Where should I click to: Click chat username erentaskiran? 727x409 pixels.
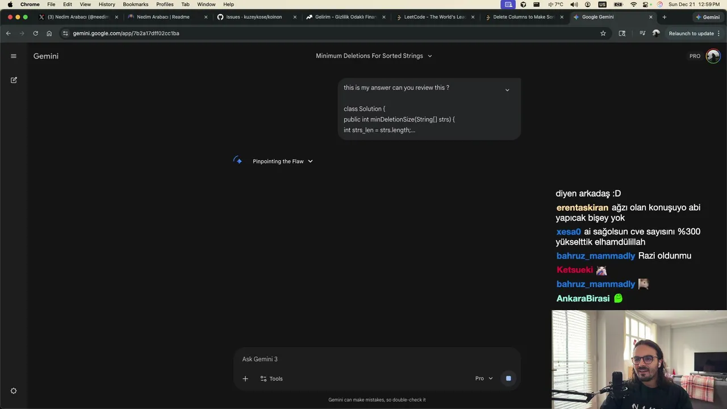tap(582, 208)
